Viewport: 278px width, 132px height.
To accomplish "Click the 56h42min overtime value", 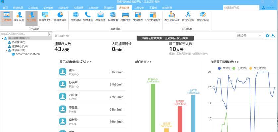I will coord(116,122).
